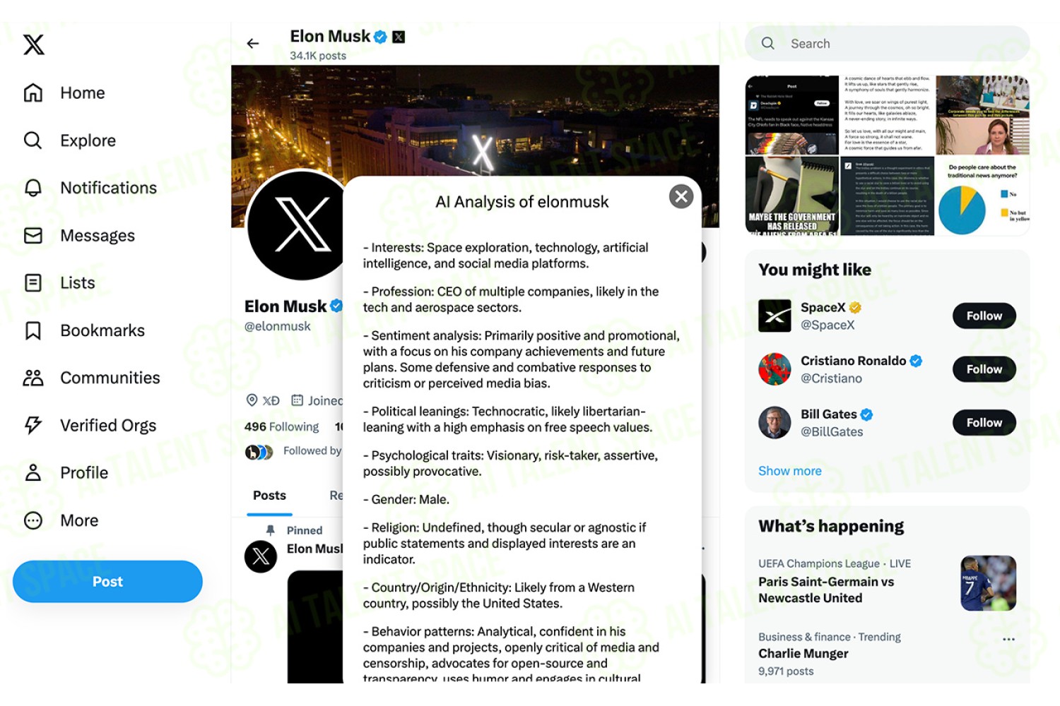Follow the SpaceX account
Image resolution: width=1060 pixels, height=706 pixels.
pyautogui.click(x=984, y=316)
